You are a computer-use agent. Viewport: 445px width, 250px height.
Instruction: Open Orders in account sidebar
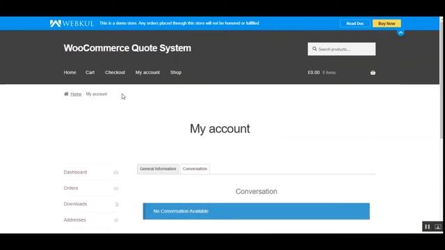(71, 188)
